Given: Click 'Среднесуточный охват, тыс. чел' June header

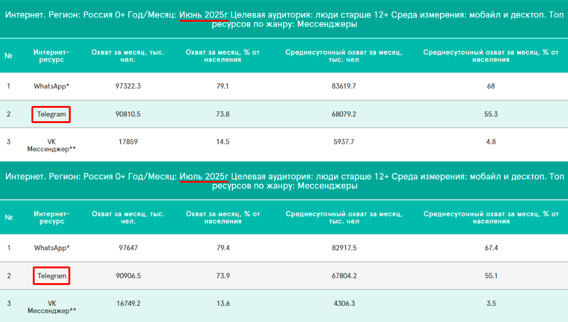Looking at the screenshot, I should [x=344, y=56].
